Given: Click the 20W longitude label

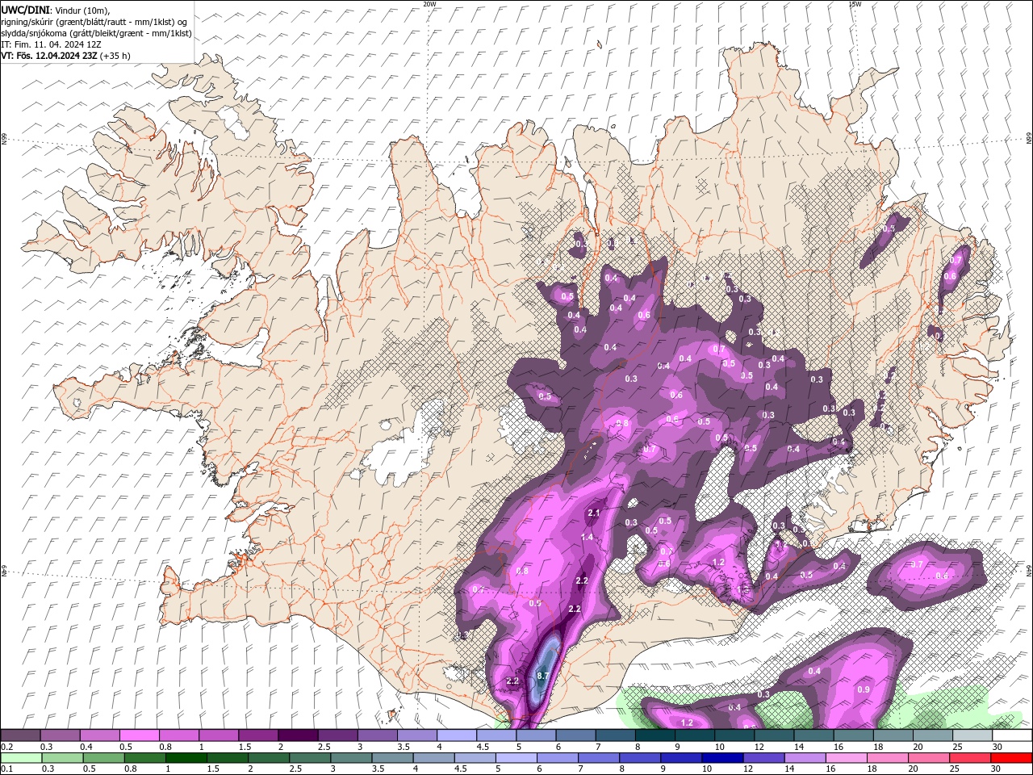Looking at the screenshot, I should click(429, 4).
